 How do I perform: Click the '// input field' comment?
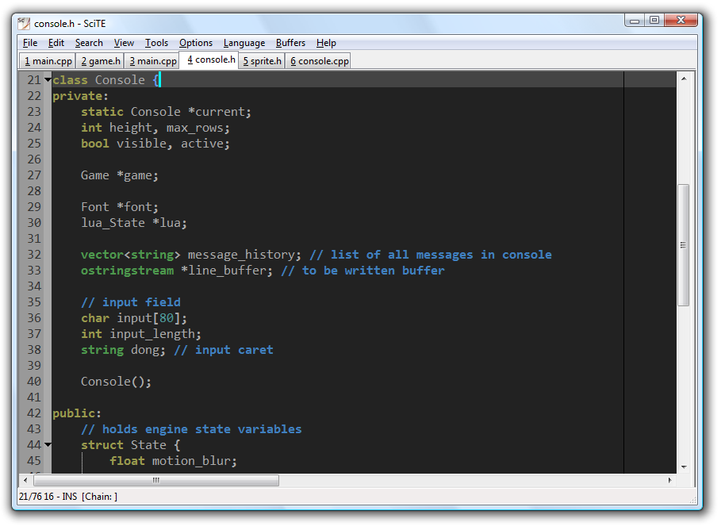131,302
